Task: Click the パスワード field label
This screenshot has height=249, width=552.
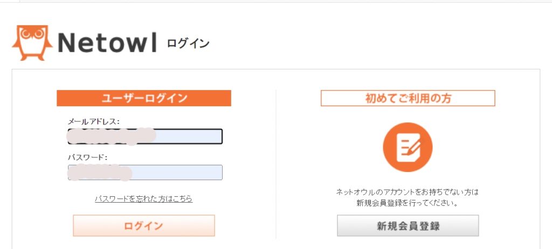Action: click(88, 157)
